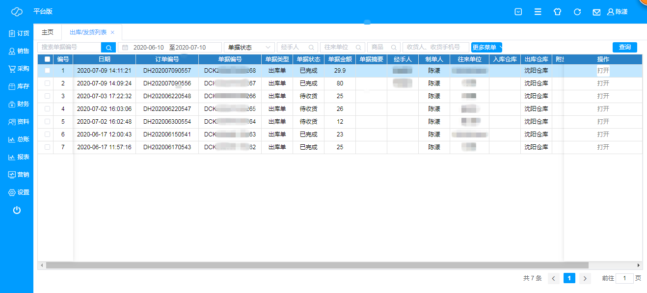This screenshot has height=293, width=647.
Task: Sort by the 单据金额 column header
Action: [340, 59]
